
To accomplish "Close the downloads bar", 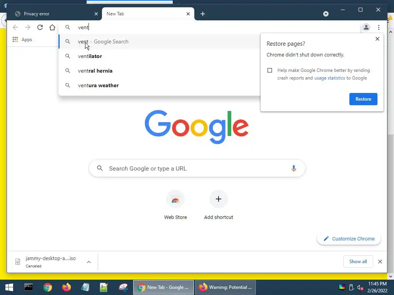I will pyautogui.click(x=380, y=262).
